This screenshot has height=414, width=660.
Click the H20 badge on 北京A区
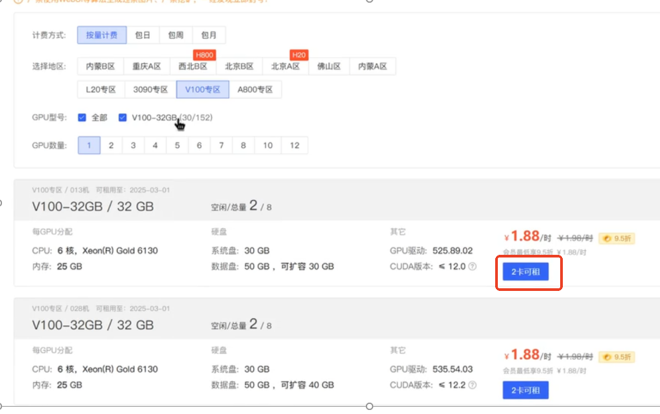point(299,55)
